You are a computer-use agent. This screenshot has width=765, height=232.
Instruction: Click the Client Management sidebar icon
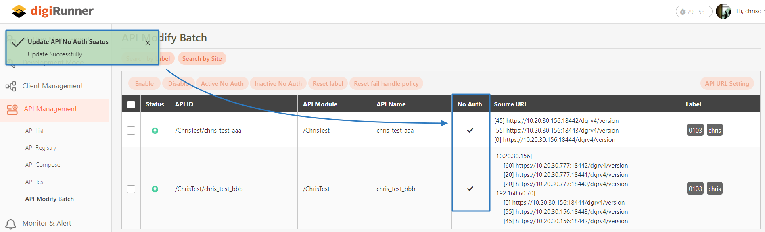(11, 86)
